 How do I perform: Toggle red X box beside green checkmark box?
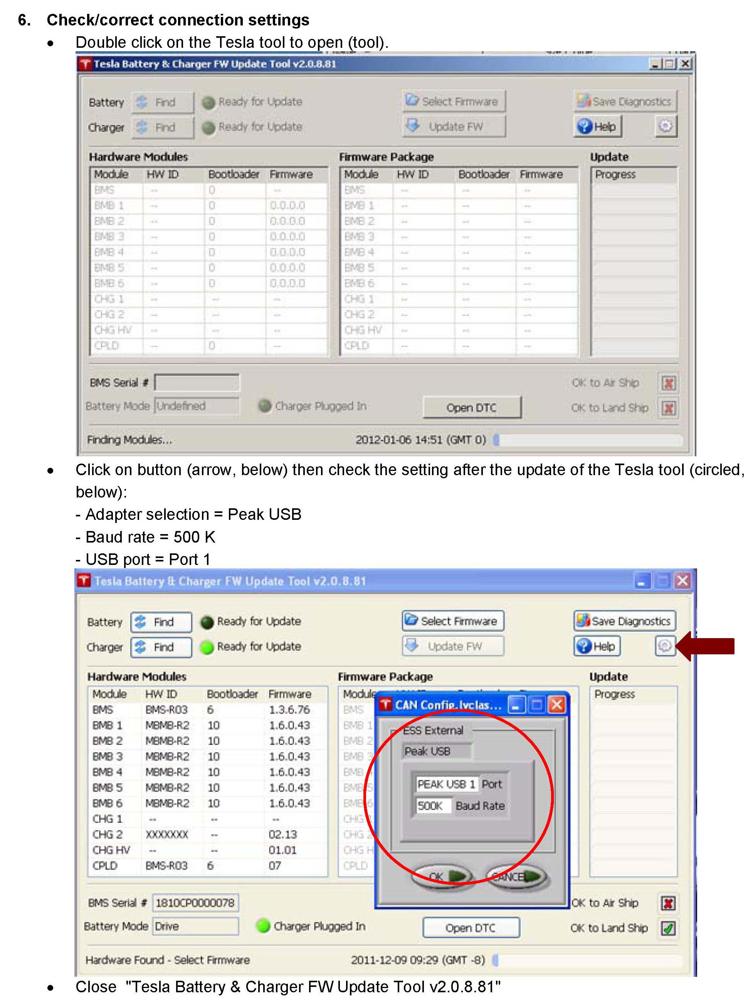point(668,903)
